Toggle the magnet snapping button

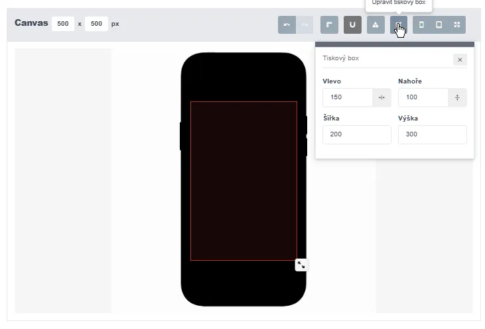tap(352, 24)
